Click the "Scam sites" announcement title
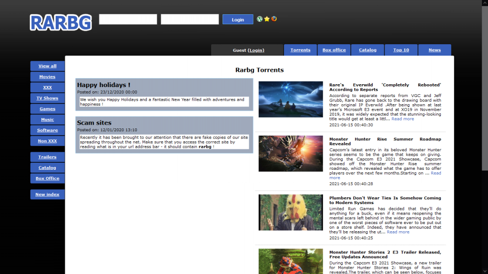This screenshot has width=488, height=274. (94, 123)
